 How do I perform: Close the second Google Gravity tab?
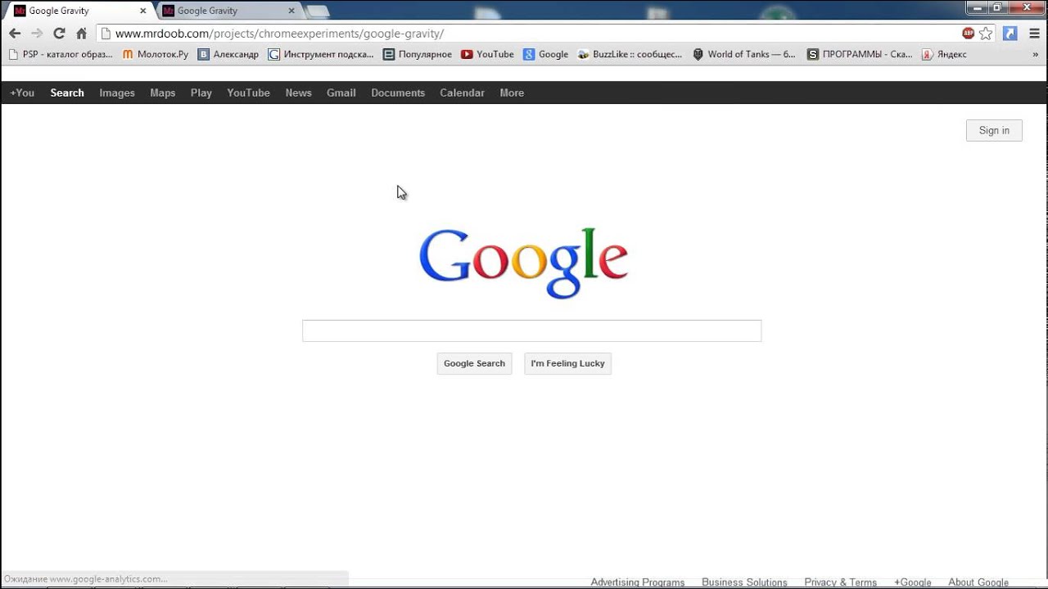click(x=291, y=11)
